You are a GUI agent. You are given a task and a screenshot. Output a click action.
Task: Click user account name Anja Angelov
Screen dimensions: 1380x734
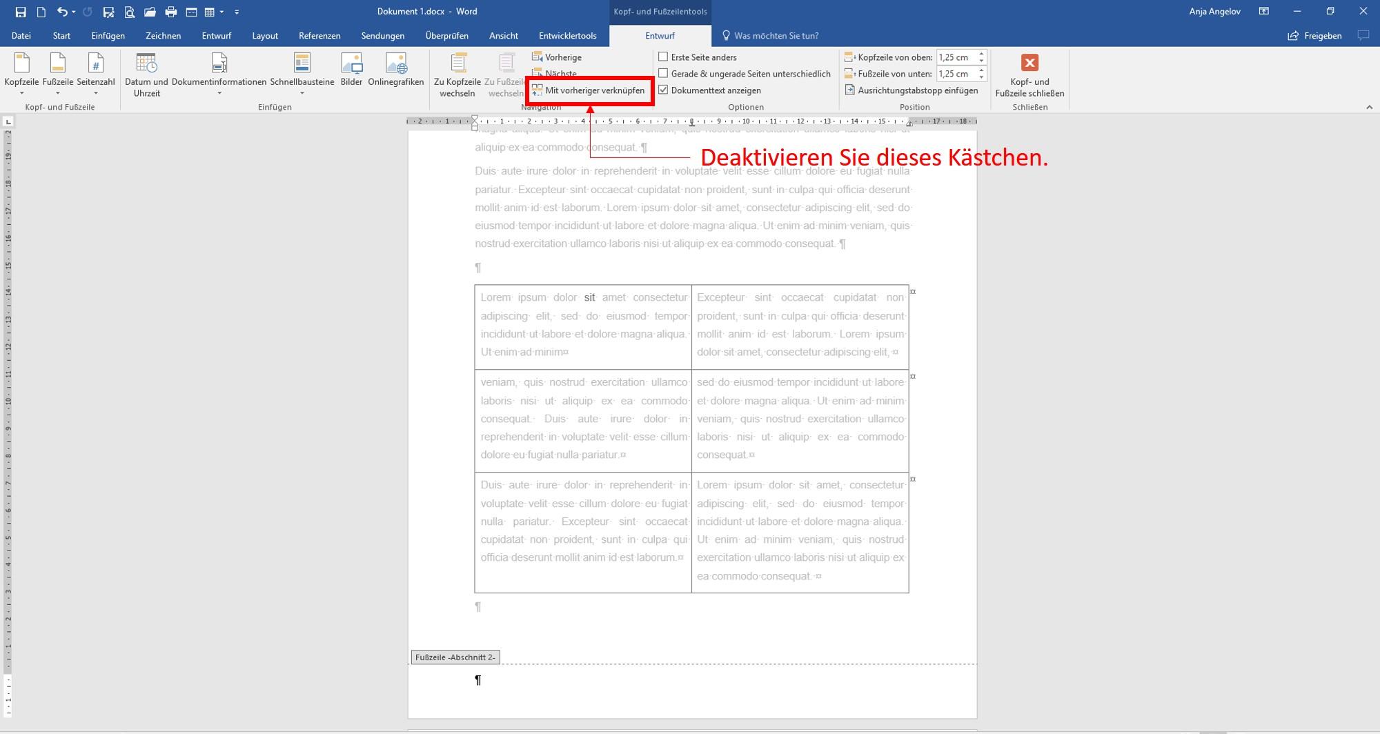pyautogui.click(x=1215, y=12)
